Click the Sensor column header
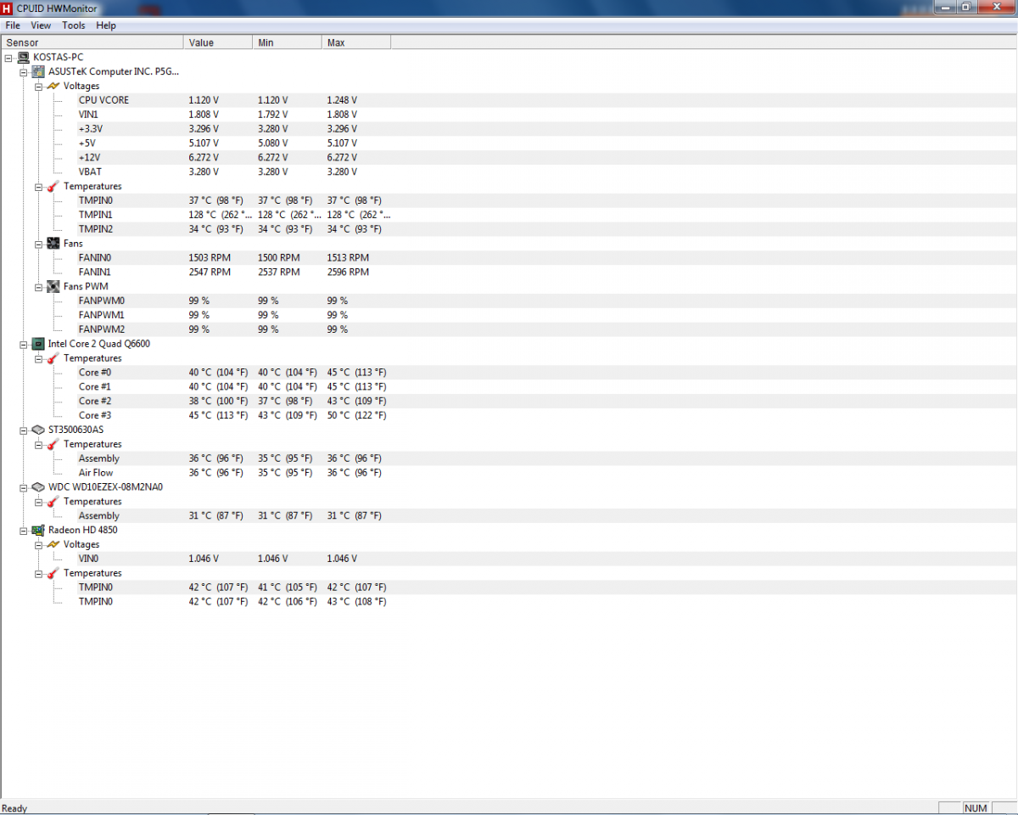This screenshot has width=1018, height=815. point(92,42)
